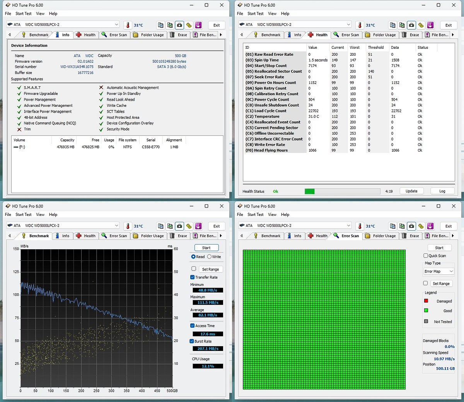Click the Set Range button in Error Scan window
The image size is (464, 402).
(x=441, y=284)
